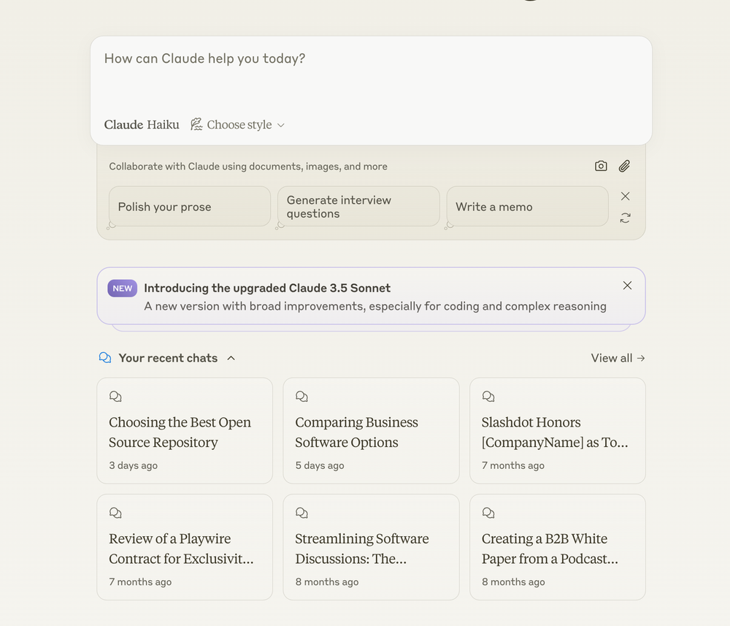Choose the Write a memo suggestion
This screenshot has width=730, height=626.
527,207
